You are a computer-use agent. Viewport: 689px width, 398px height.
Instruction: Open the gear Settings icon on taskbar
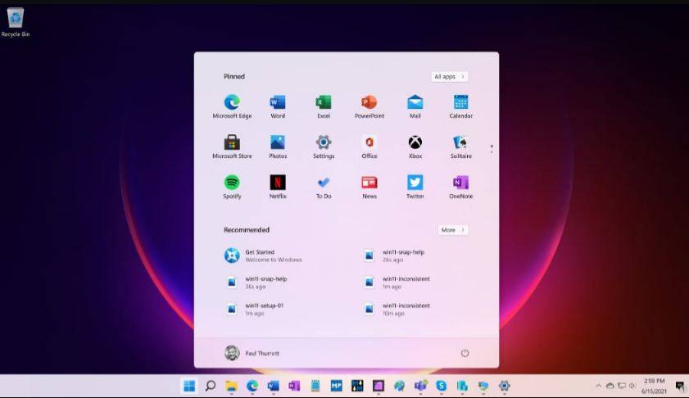504,386
